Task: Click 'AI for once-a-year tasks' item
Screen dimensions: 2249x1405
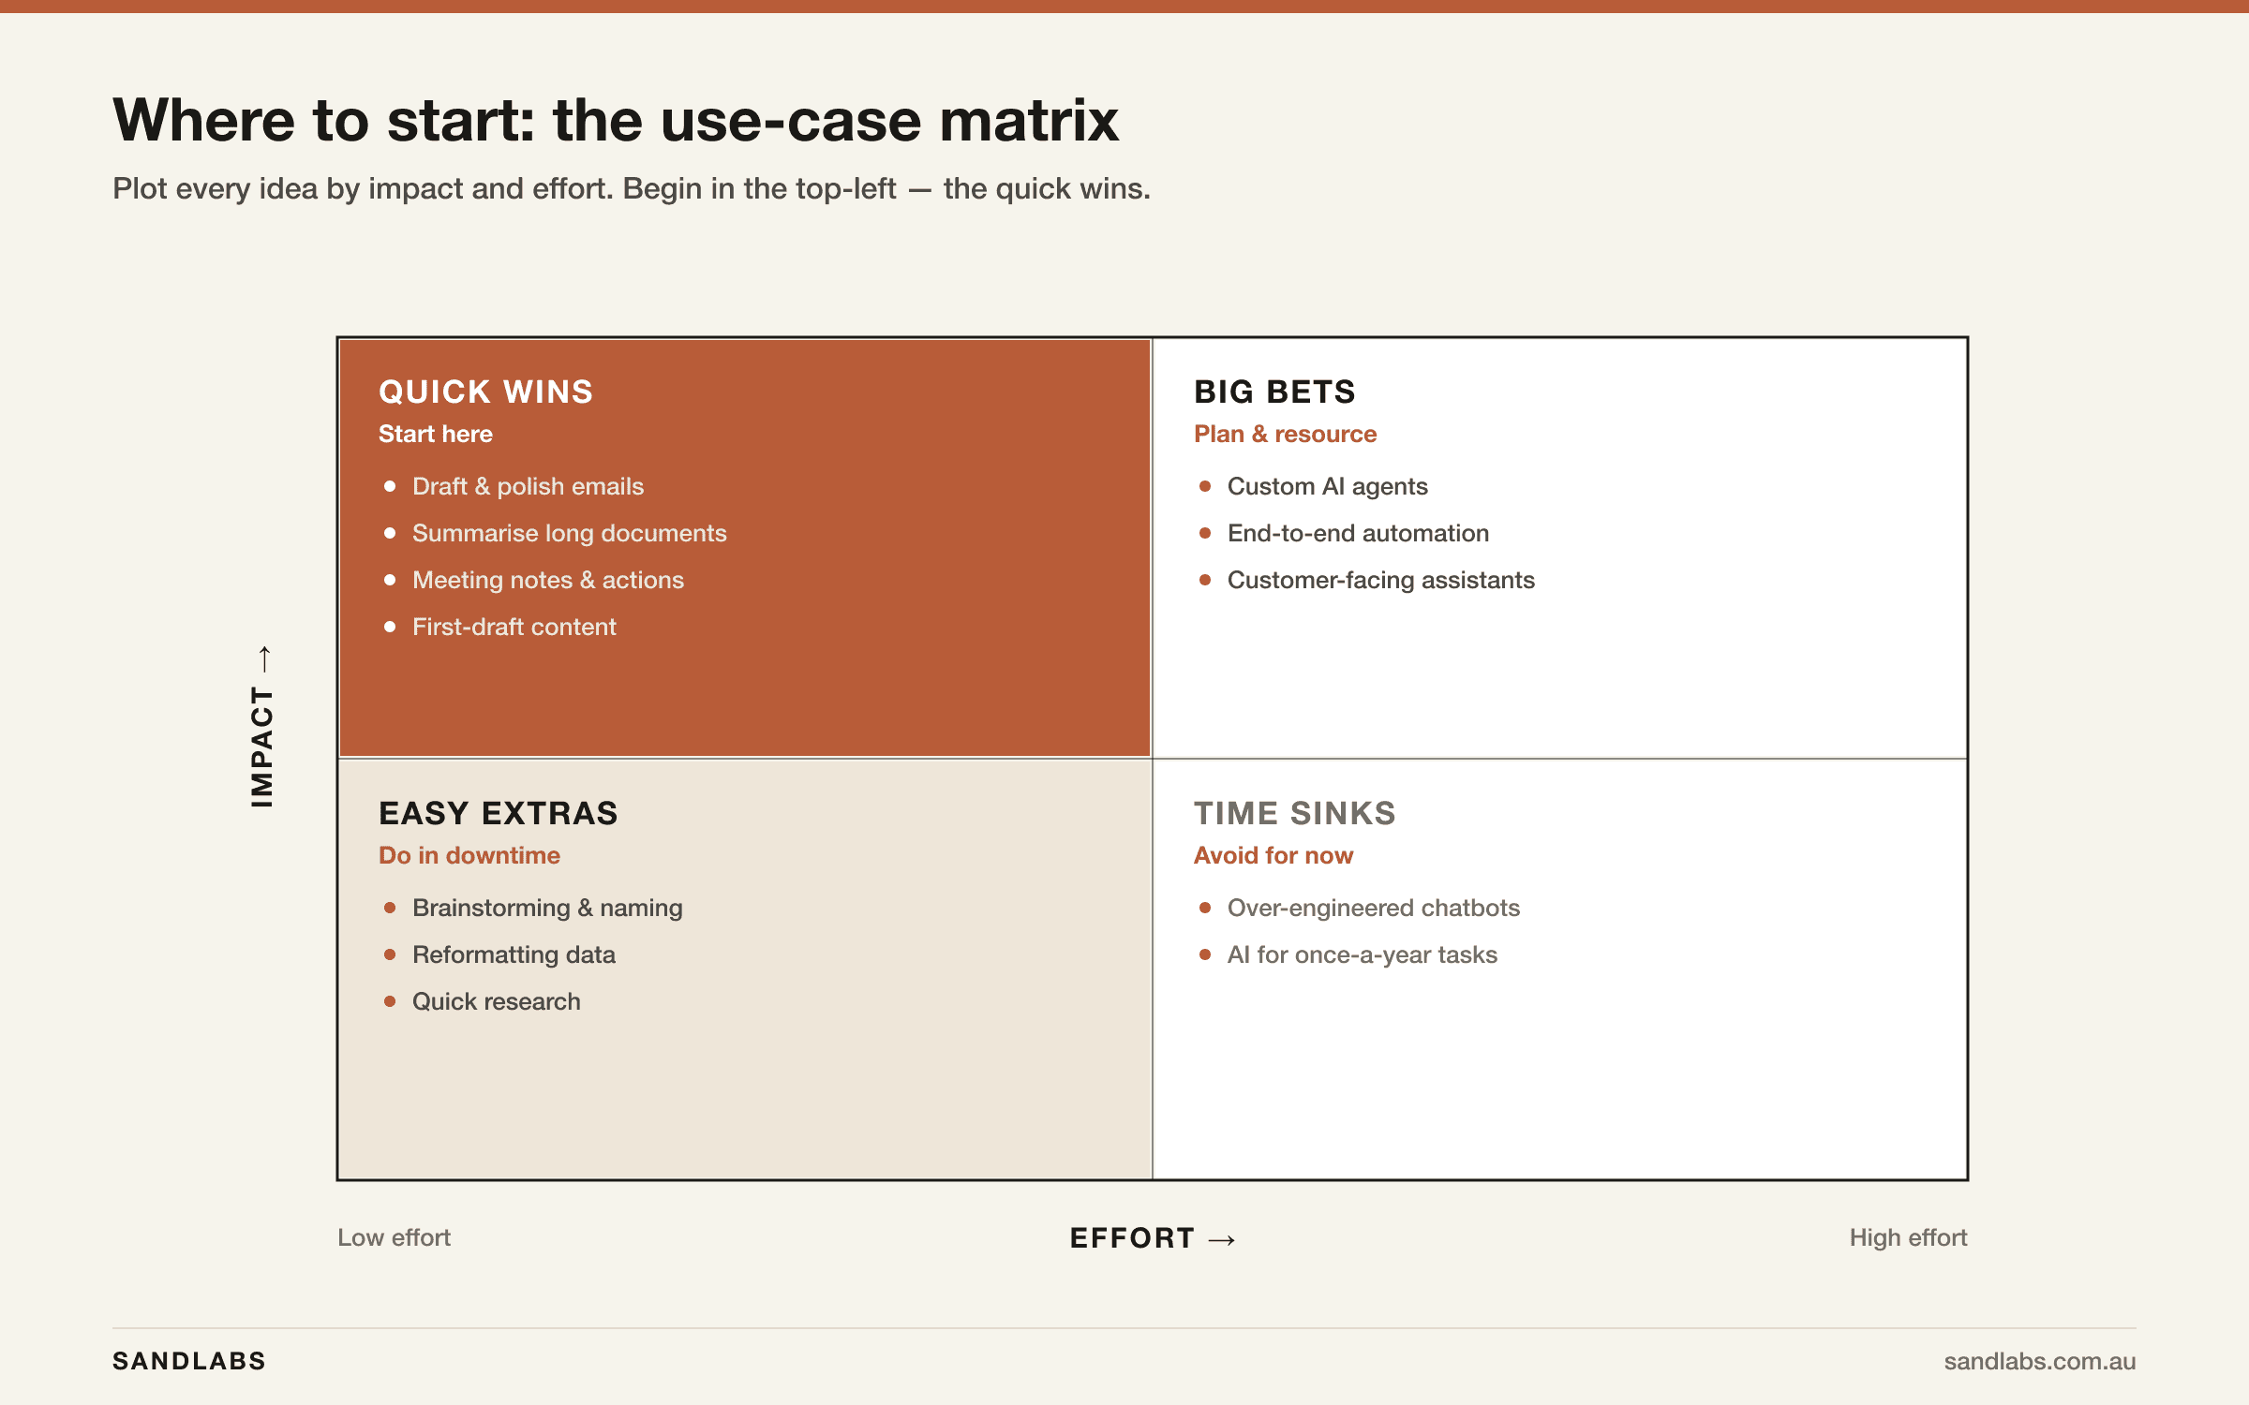Action: (1363, 954)
